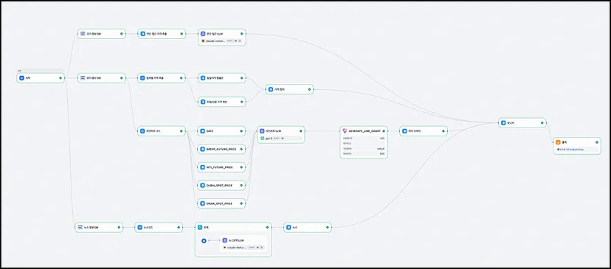Screen dimensions: 611x269
Task: Click the GENERATE_LINE_CHART tool icon
Action: tap(345, 131)
